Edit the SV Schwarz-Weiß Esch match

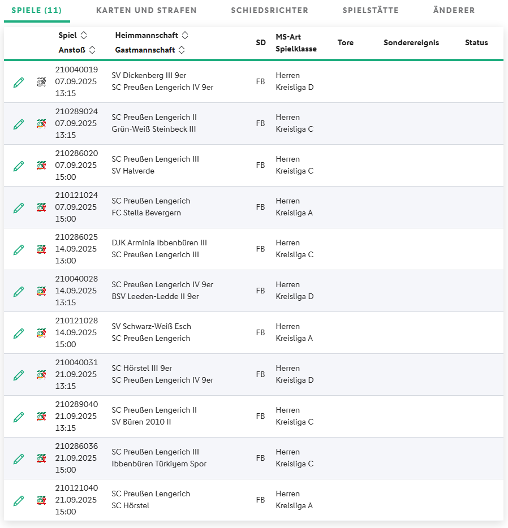(x=19, y=334)
